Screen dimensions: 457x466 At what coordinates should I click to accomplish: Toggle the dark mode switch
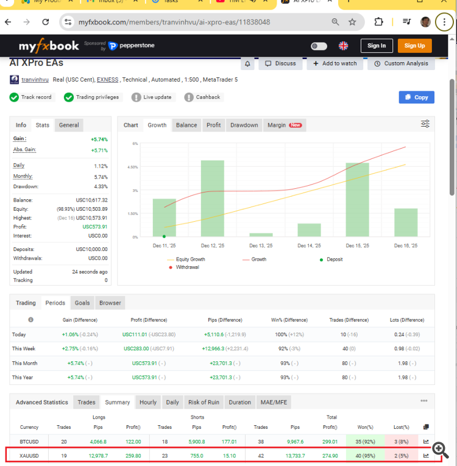[x=319, y=46]
